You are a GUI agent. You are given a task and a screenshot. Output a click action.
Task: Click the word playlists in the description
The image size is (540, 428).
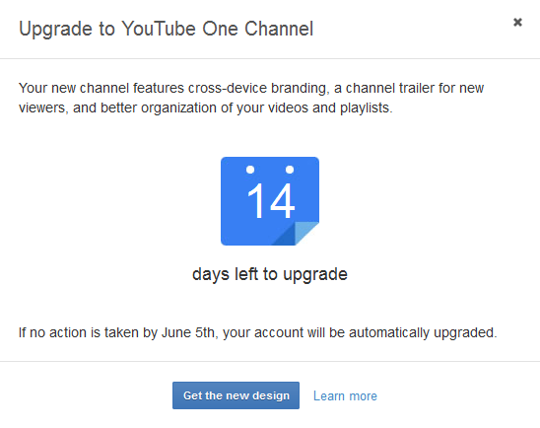click(365, 108)
